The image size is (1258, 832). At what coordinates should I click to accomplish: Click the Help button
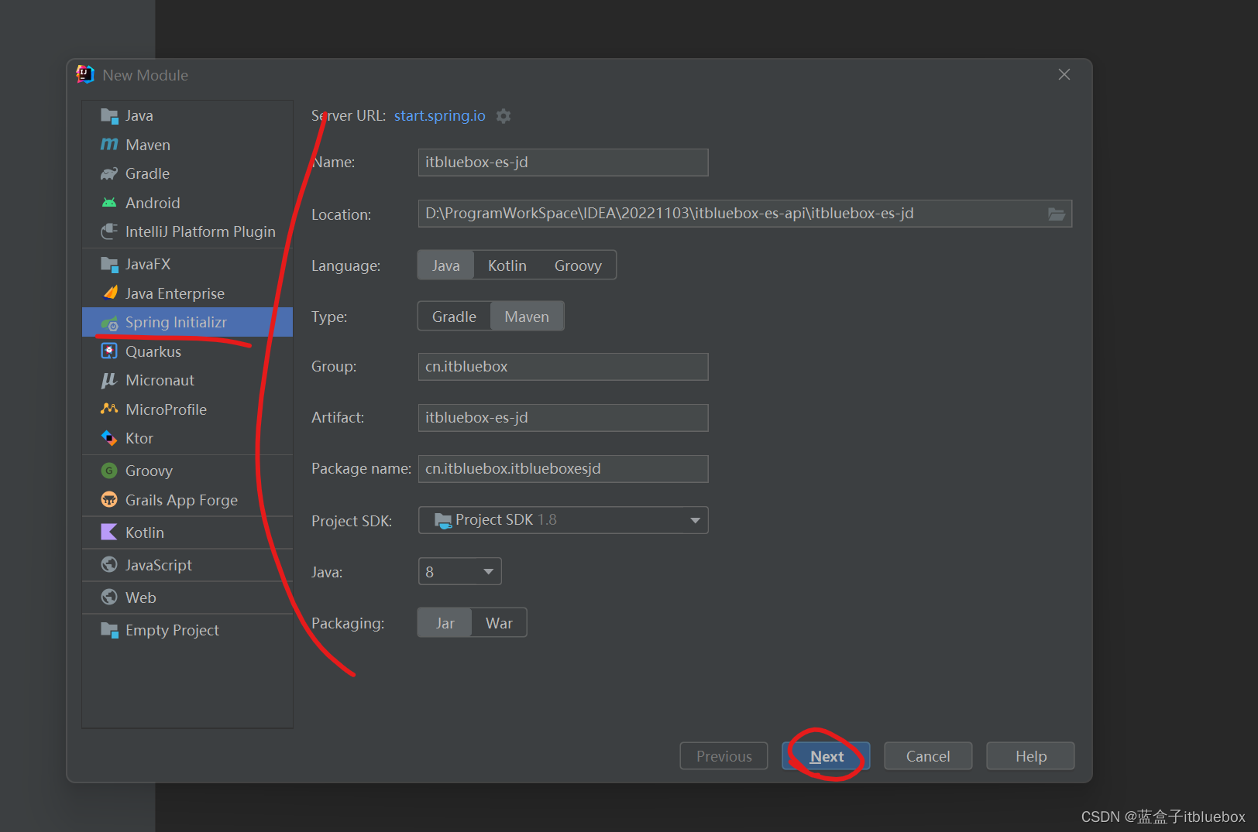pyautogui.click(x=1030, y=756)
